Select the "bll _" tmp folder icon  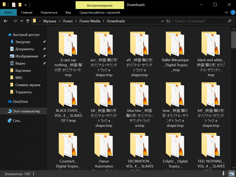[x=104, y=94]
